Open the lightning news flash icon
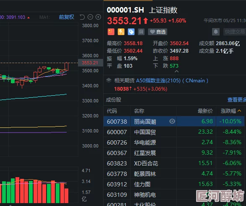The height and width of the screenshot is (206, 246). pos(121,32)
